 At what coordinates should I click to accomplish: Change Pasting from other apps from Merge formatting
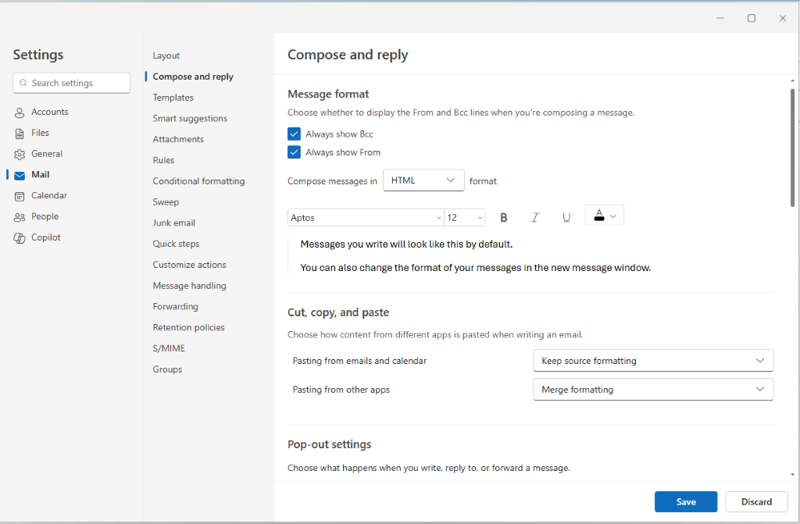point(652,389)
